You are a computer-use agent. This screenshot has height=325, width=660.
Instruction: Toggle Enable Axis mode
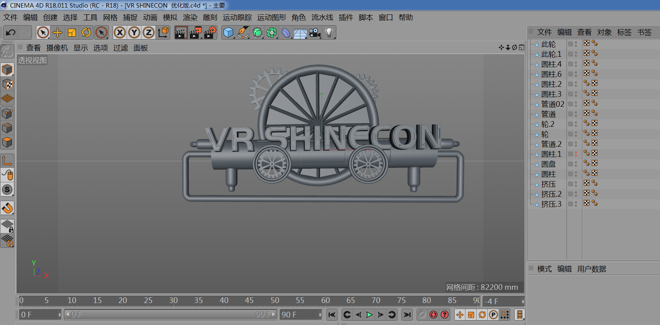tap(7, 161)
